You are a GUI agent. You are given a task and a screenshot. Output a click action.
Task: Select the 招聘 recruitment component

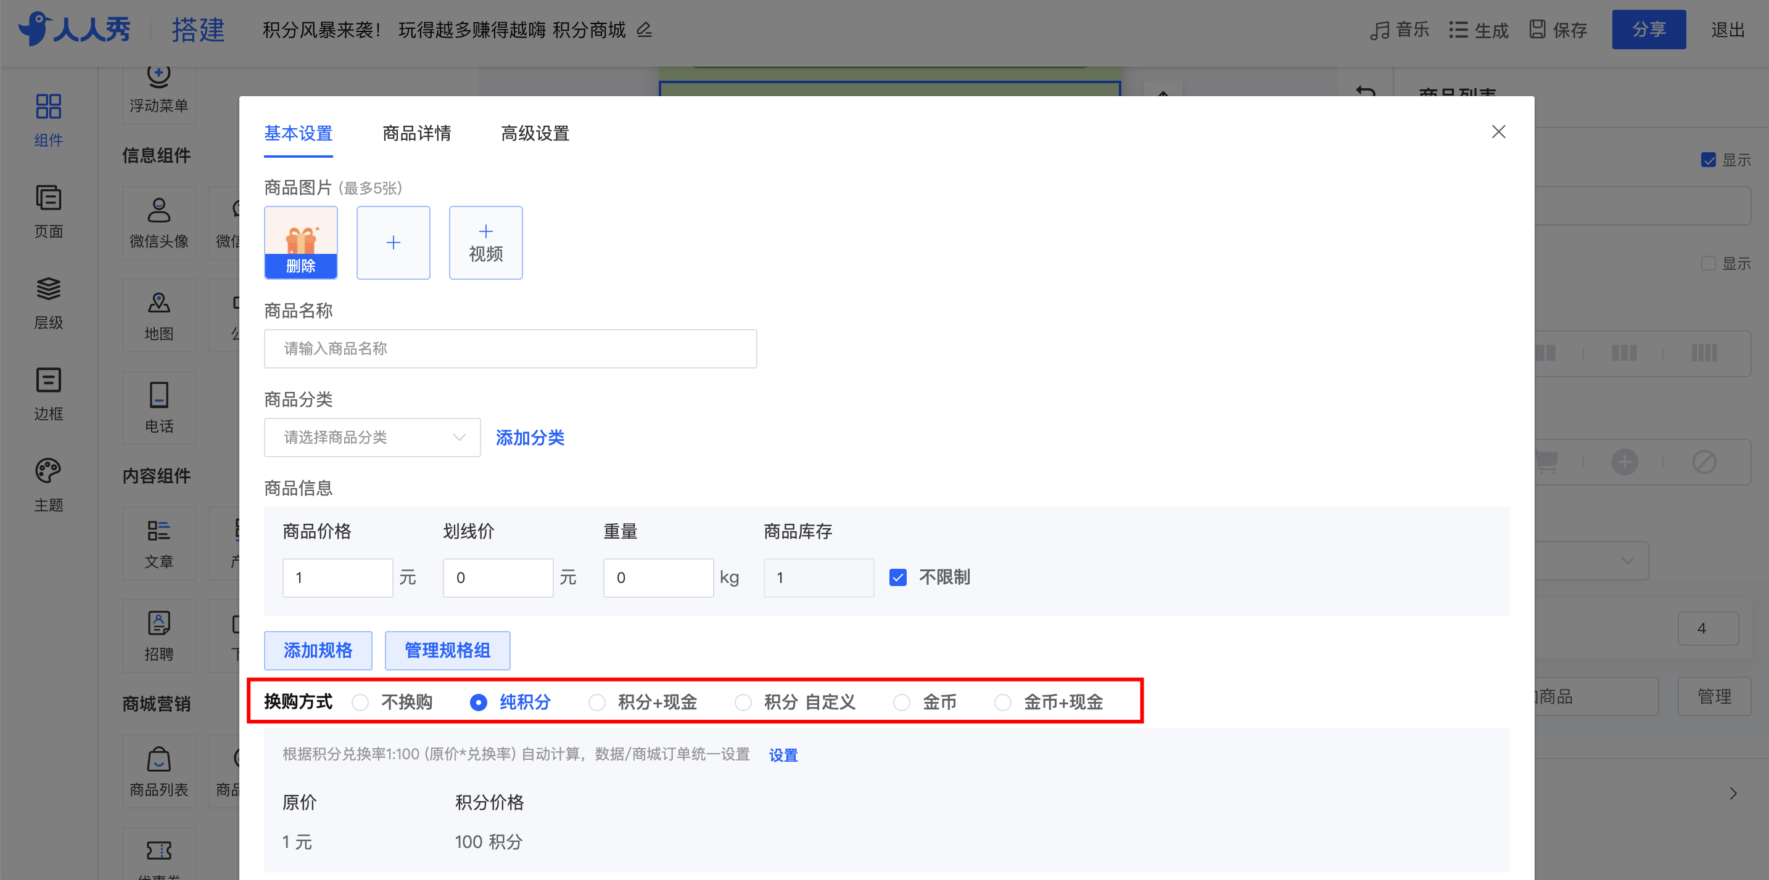(x=159, y=636)
